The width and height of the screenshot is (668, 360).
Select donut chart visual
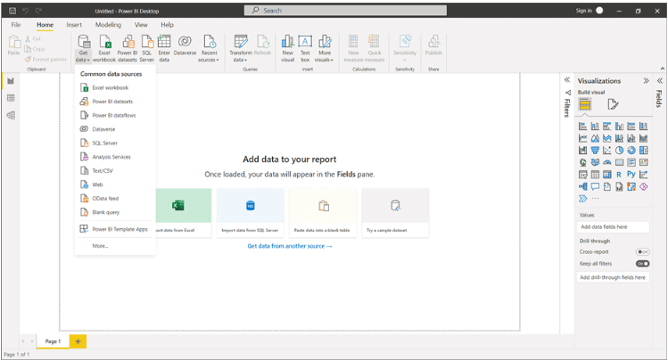click(631, 151)
